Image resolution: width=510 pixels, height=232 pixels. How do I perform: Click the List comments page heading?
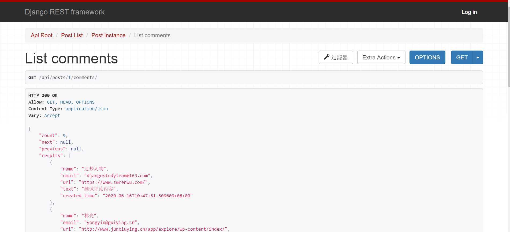pyautogui.click(x=71, y=58)
